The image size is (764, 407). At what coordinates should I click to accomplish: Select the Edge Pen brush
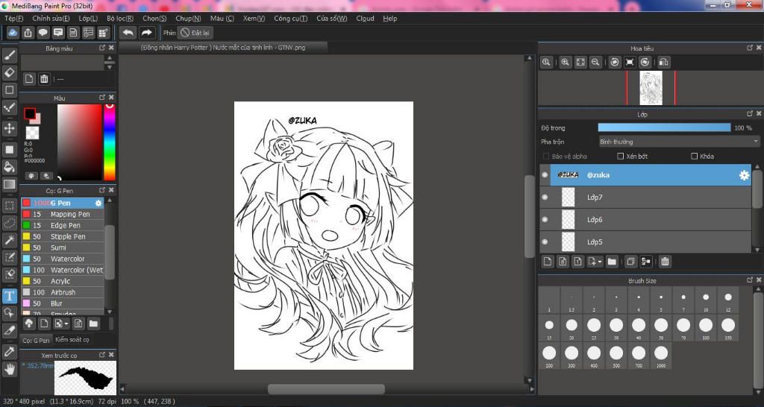[63, 225]
